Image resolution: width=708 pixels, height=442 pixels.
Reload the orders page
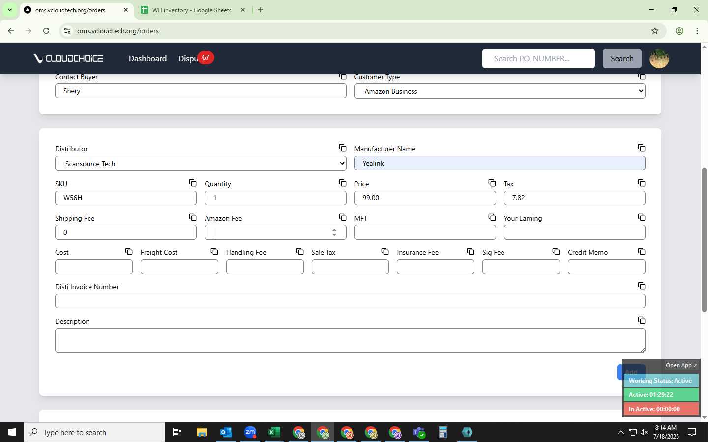(46, 31)
